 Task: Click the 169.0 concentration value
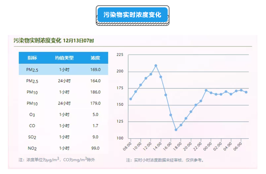(95, 70)
